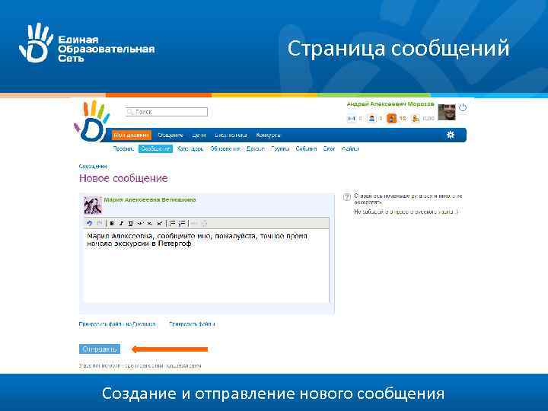This screenshot has width=548, height=411.
Task: Click inside the search field
Action: pyautogui.click(x=167, y=112)
